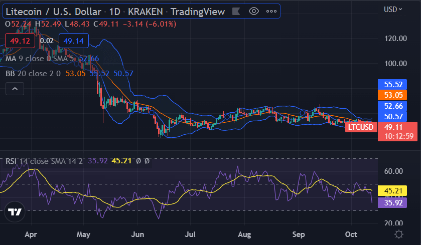Click the Jun label on time axis
The height and width of the screenshot is (245, 421).
click(x=137, y=234)
